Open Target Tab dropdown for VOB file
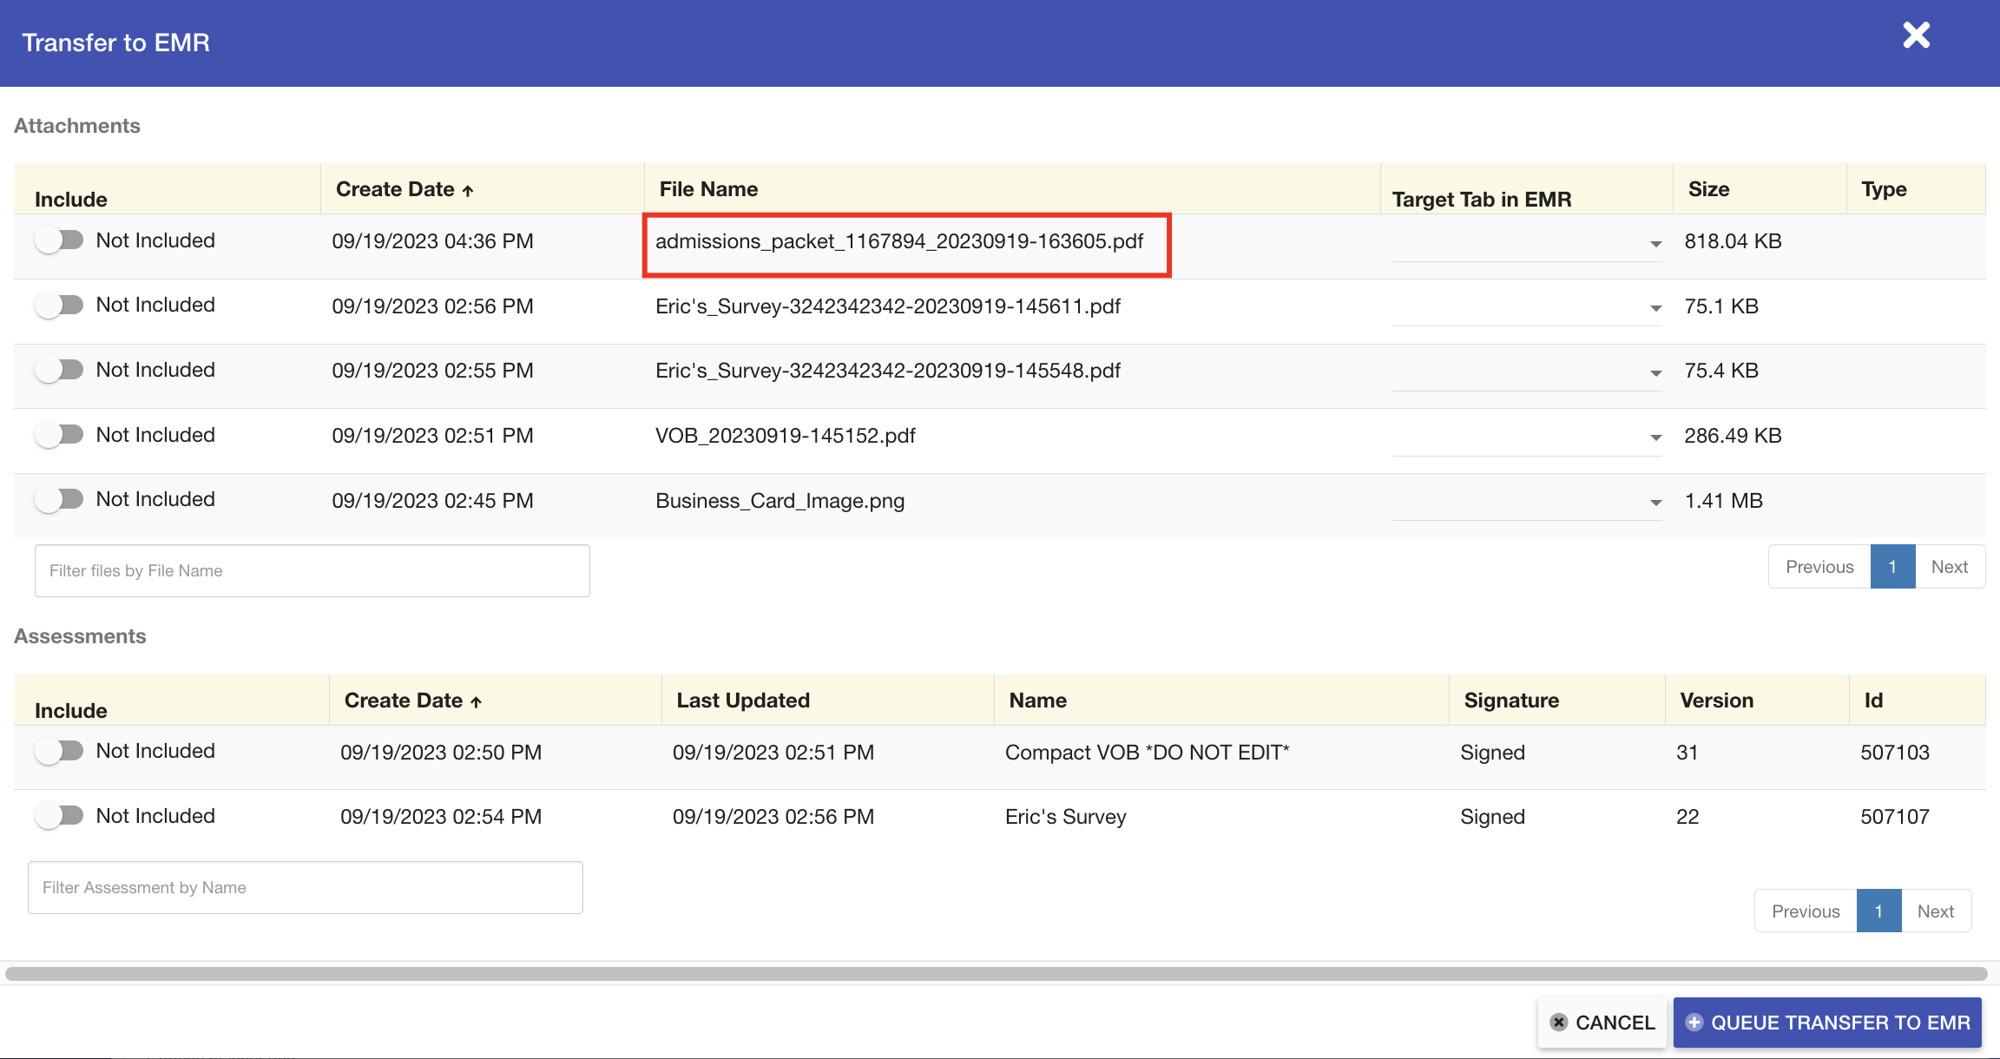This screenshot has height=1059, width=2000. click(1654, 438)
